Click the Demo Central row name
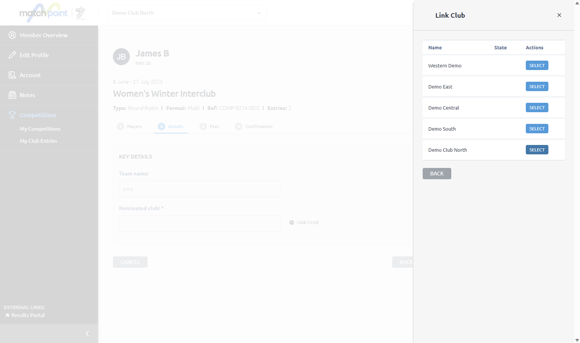Screen dimensions: 580x343 [444, 108]
